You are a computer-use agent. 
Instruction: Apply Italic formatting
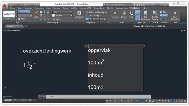[44, 12]
